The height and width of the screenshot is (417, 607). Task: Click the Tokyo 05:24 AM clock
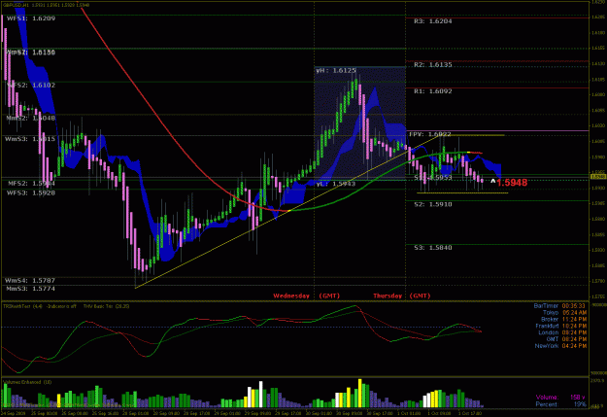point(564,313)
